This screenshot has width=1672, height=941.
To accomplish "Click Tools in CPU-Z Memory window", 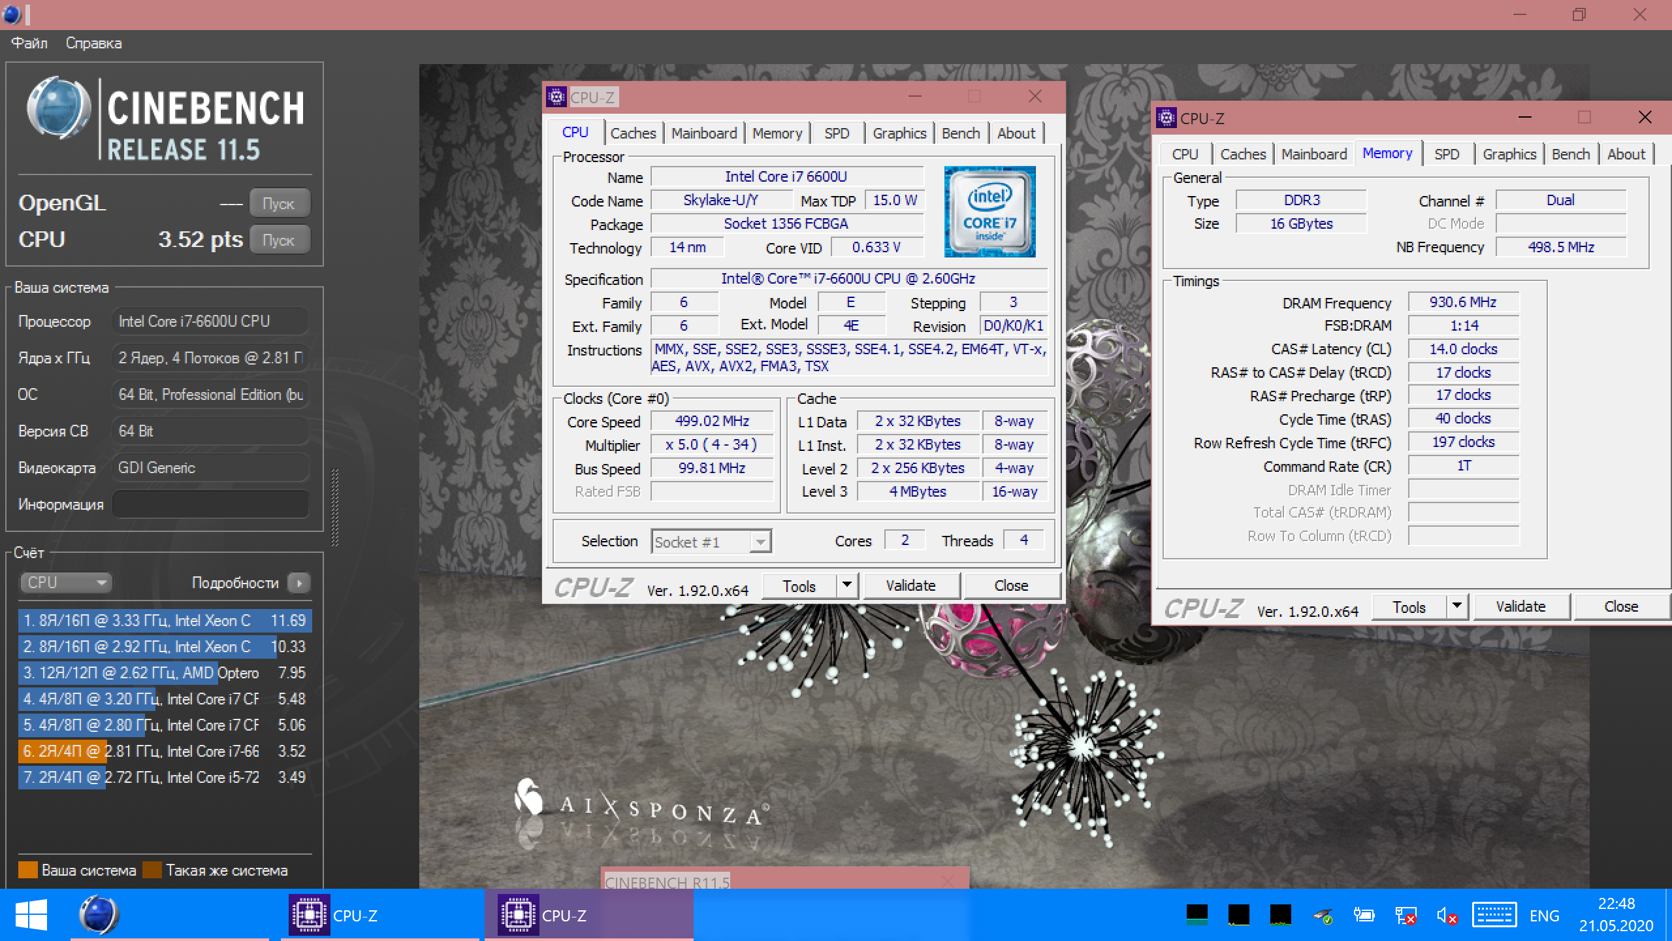I will 1409,607.
